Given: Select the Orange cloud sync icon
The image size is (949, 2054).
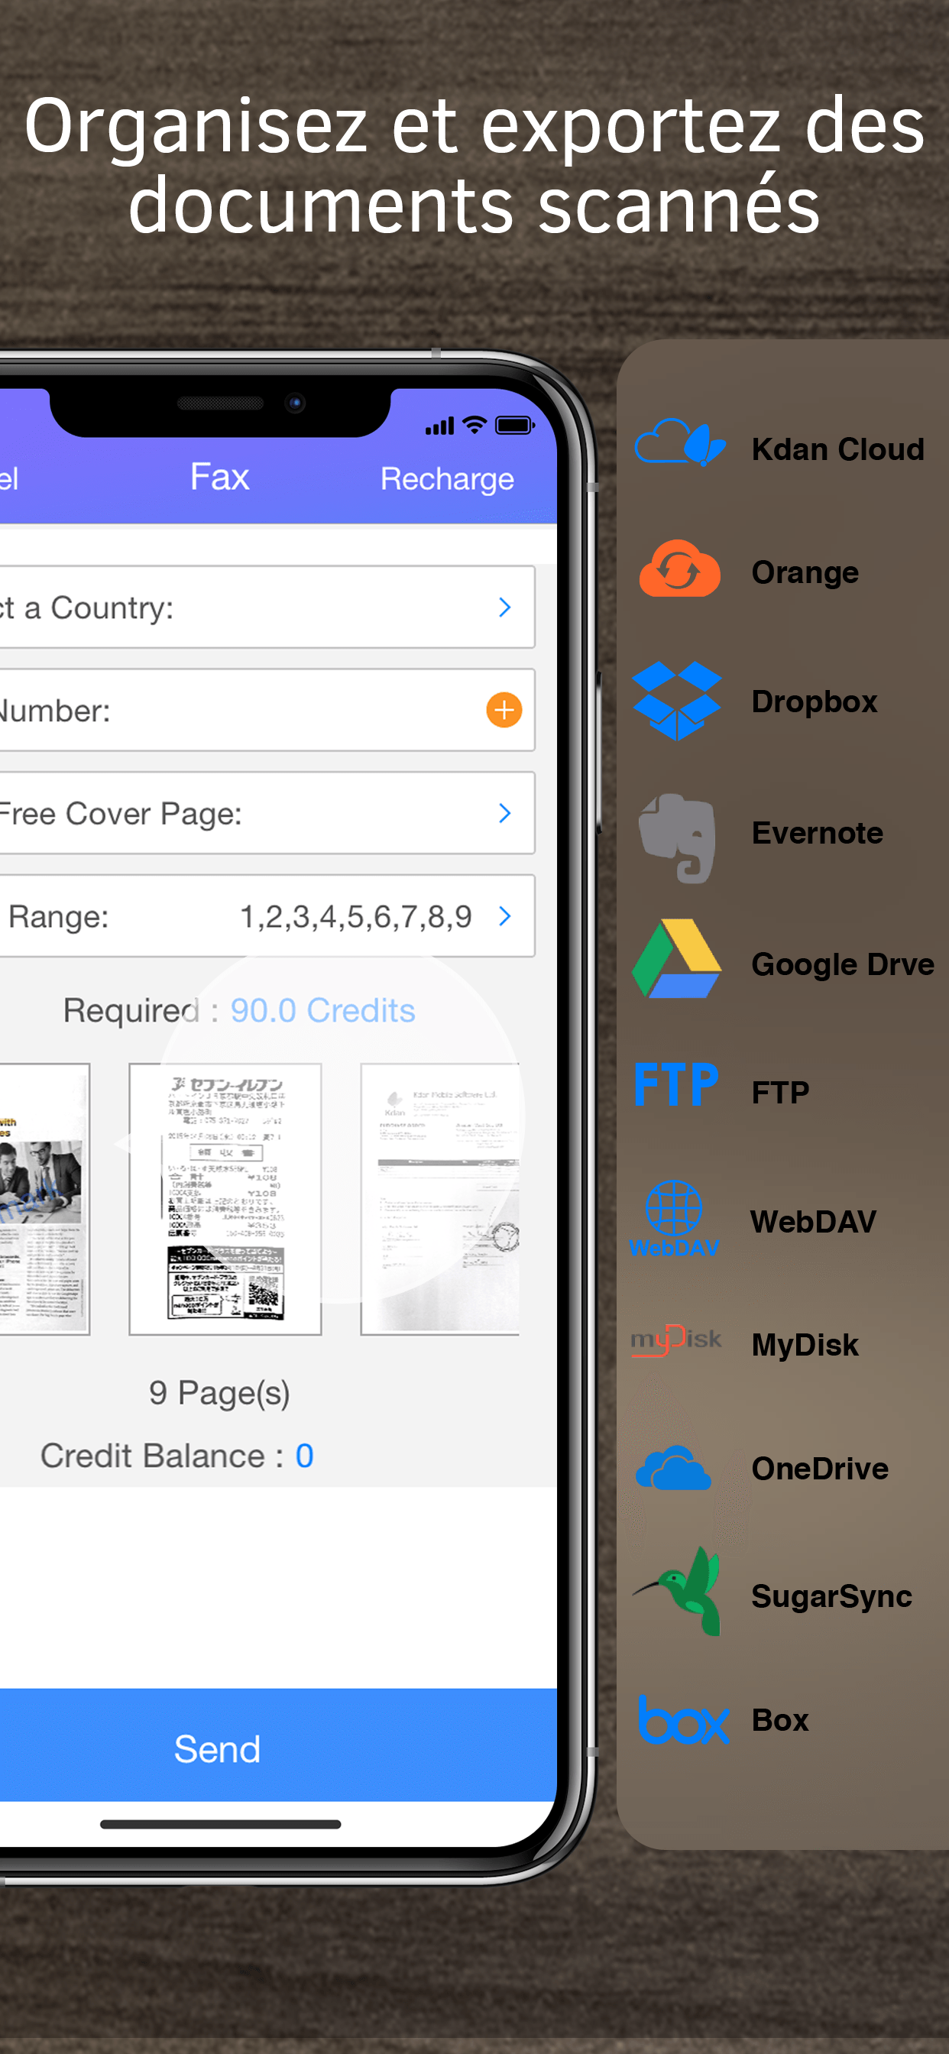Looking at the screenshot, I should click(x=679, y=569).
